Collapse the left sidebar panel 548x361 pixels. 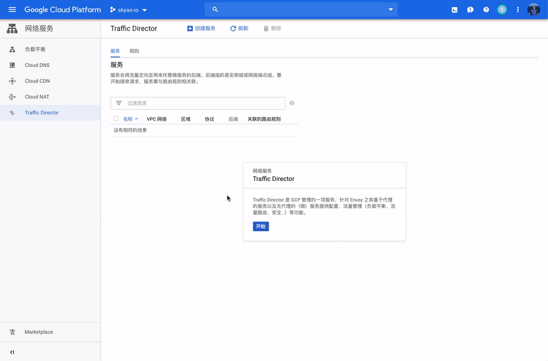[x=12, y=352]
